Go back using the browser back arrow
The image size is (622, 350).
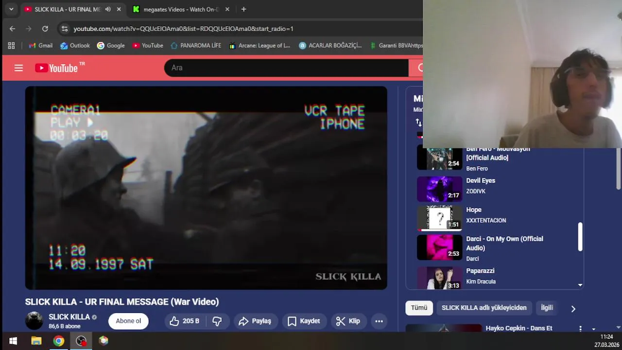point(12,29)
